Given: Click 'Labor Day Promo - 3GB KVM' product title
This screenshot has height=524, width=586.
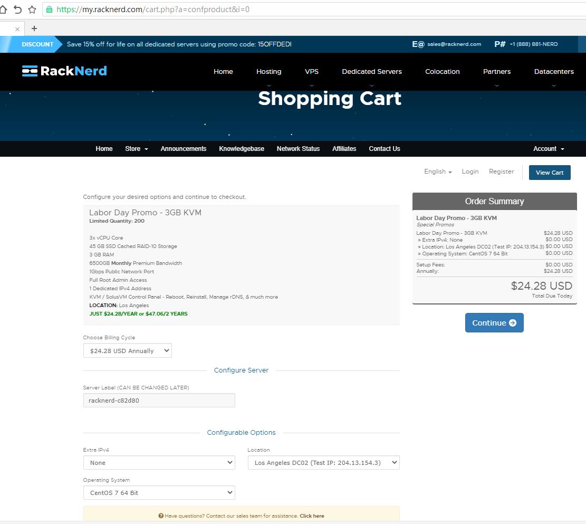Looking at the screenshot, I should [145, 213].
